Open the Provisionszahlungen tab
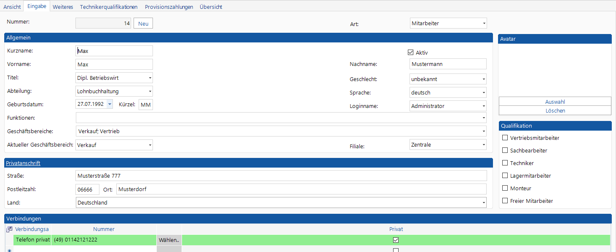Image resolution: width=616 pixels, height=252 pixels. [169, 7]
